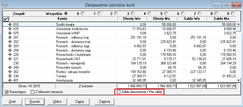The image size is (243, 107).
Task: Click the vertical scrollbar thumb
Action: pos(238,29)
